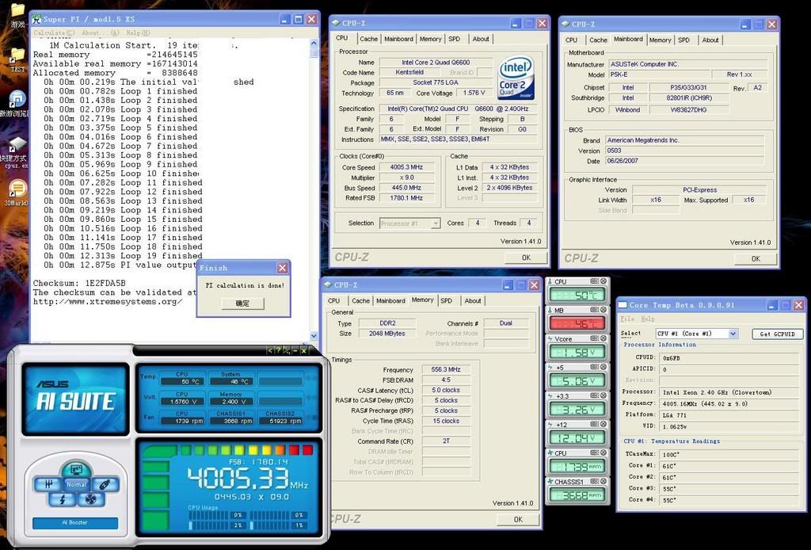Click the settings icon on MB temperature gadget
The image size is (811, 550).
point(596,310)
